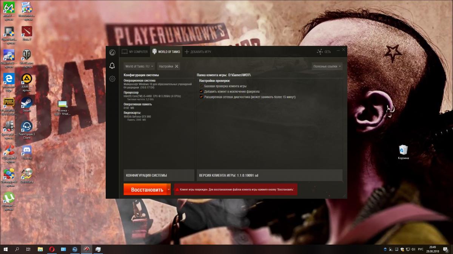Image resolution: width=453 pixels, height=254 pixels.
Task: Expand the Полезные ссылки dropdown
Action: 327,66
